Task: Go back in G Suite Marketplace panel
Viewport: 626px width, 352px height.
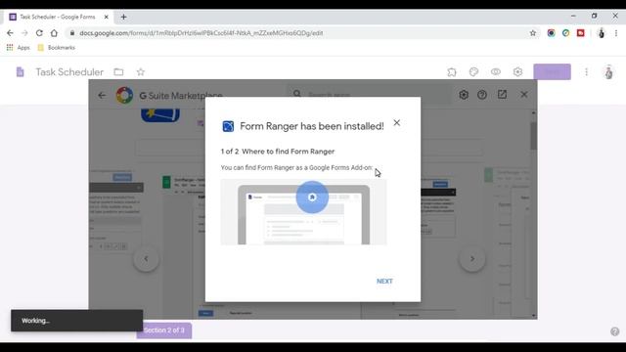Action: [102, 95]
